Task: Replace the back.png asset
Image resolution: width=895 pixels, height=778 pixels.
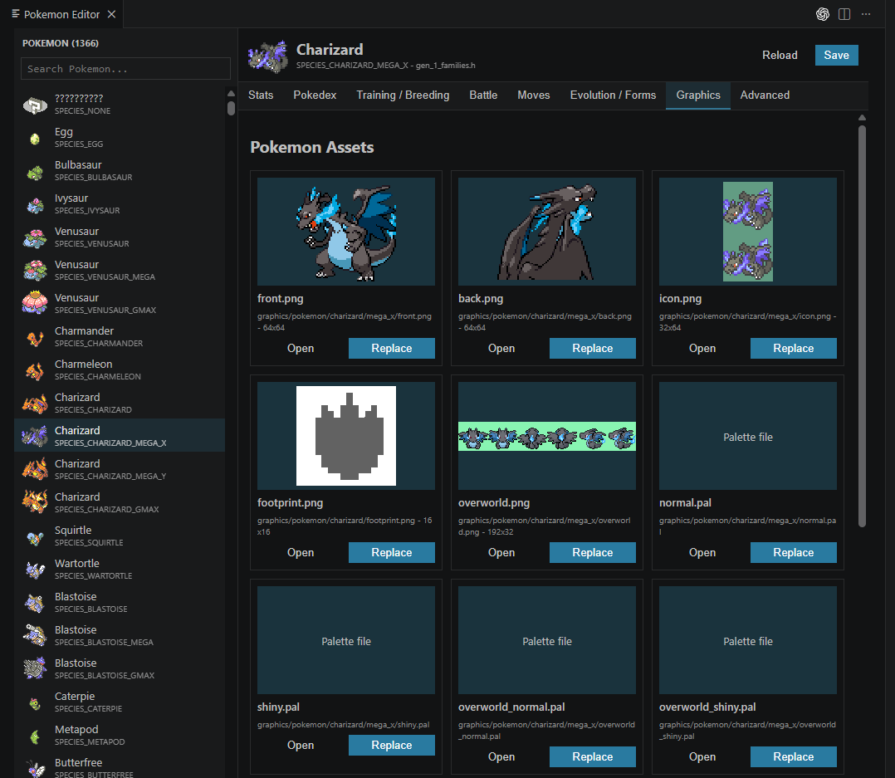Action: (x=593, y=348)
